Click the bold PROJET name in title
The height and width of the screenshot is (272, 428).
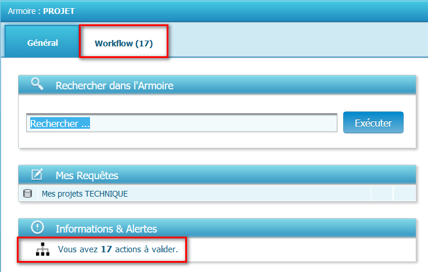59,10
